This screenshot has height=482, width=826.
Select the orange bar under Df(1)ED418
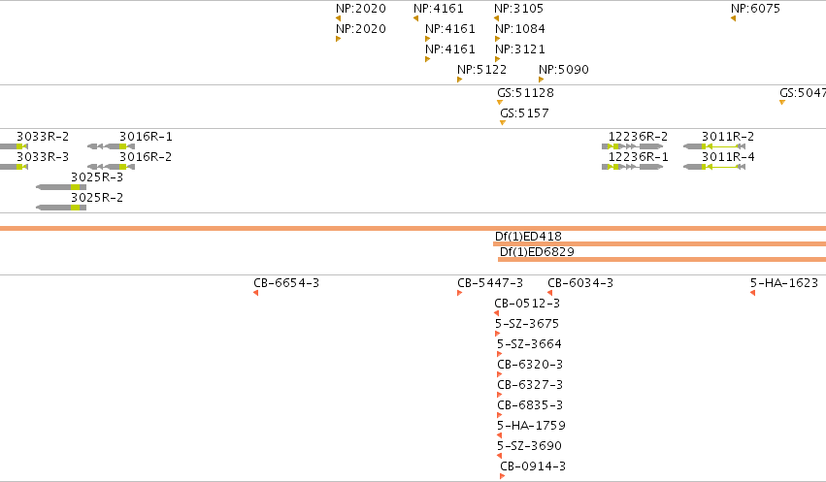[659, 244]
